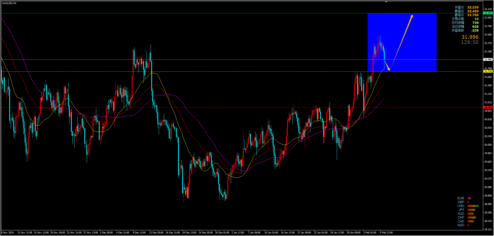Click the 9 Dec 13:00 time label
This screenshot has width=494, height=236.
tap(139, 233)
